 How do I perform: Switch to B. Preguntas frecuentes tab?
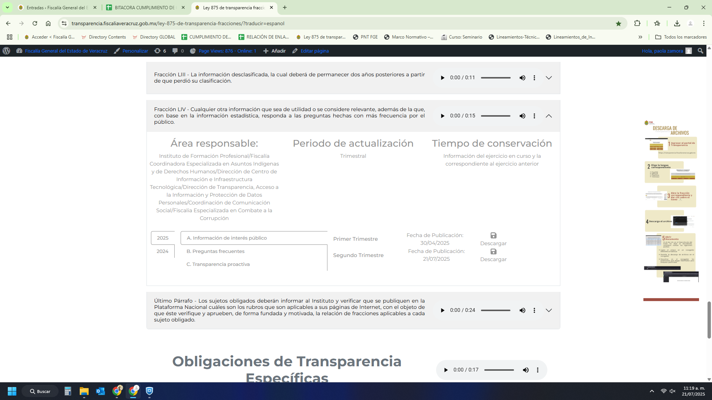point(215,251)
